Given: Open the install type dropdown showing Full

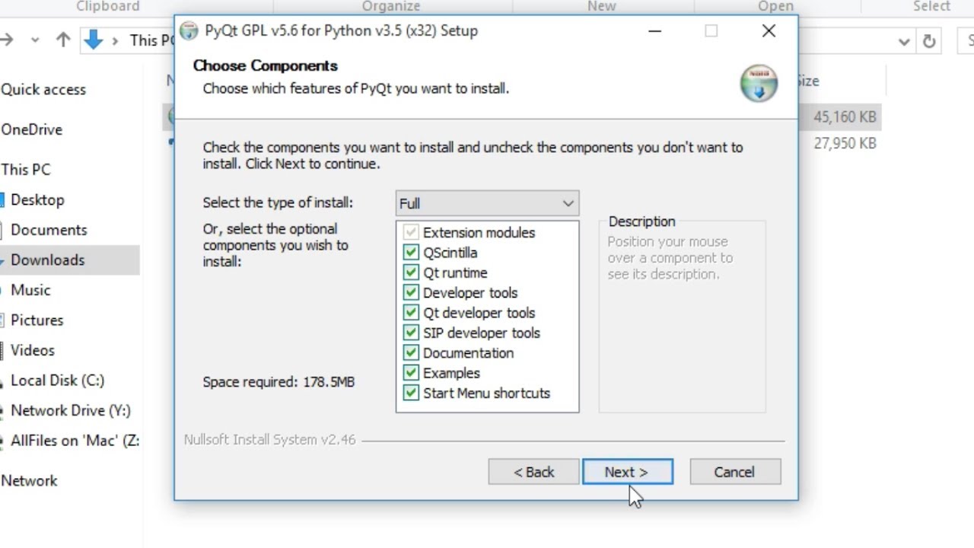Looking at the screenshot, I should point(487,203).
